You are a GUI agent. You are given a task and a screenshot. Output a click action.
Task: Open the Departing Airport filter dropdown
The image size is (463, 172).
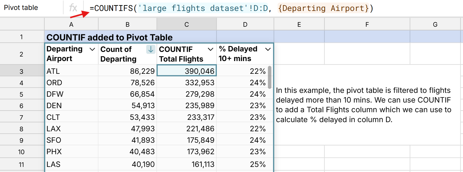tap(92, 49)
